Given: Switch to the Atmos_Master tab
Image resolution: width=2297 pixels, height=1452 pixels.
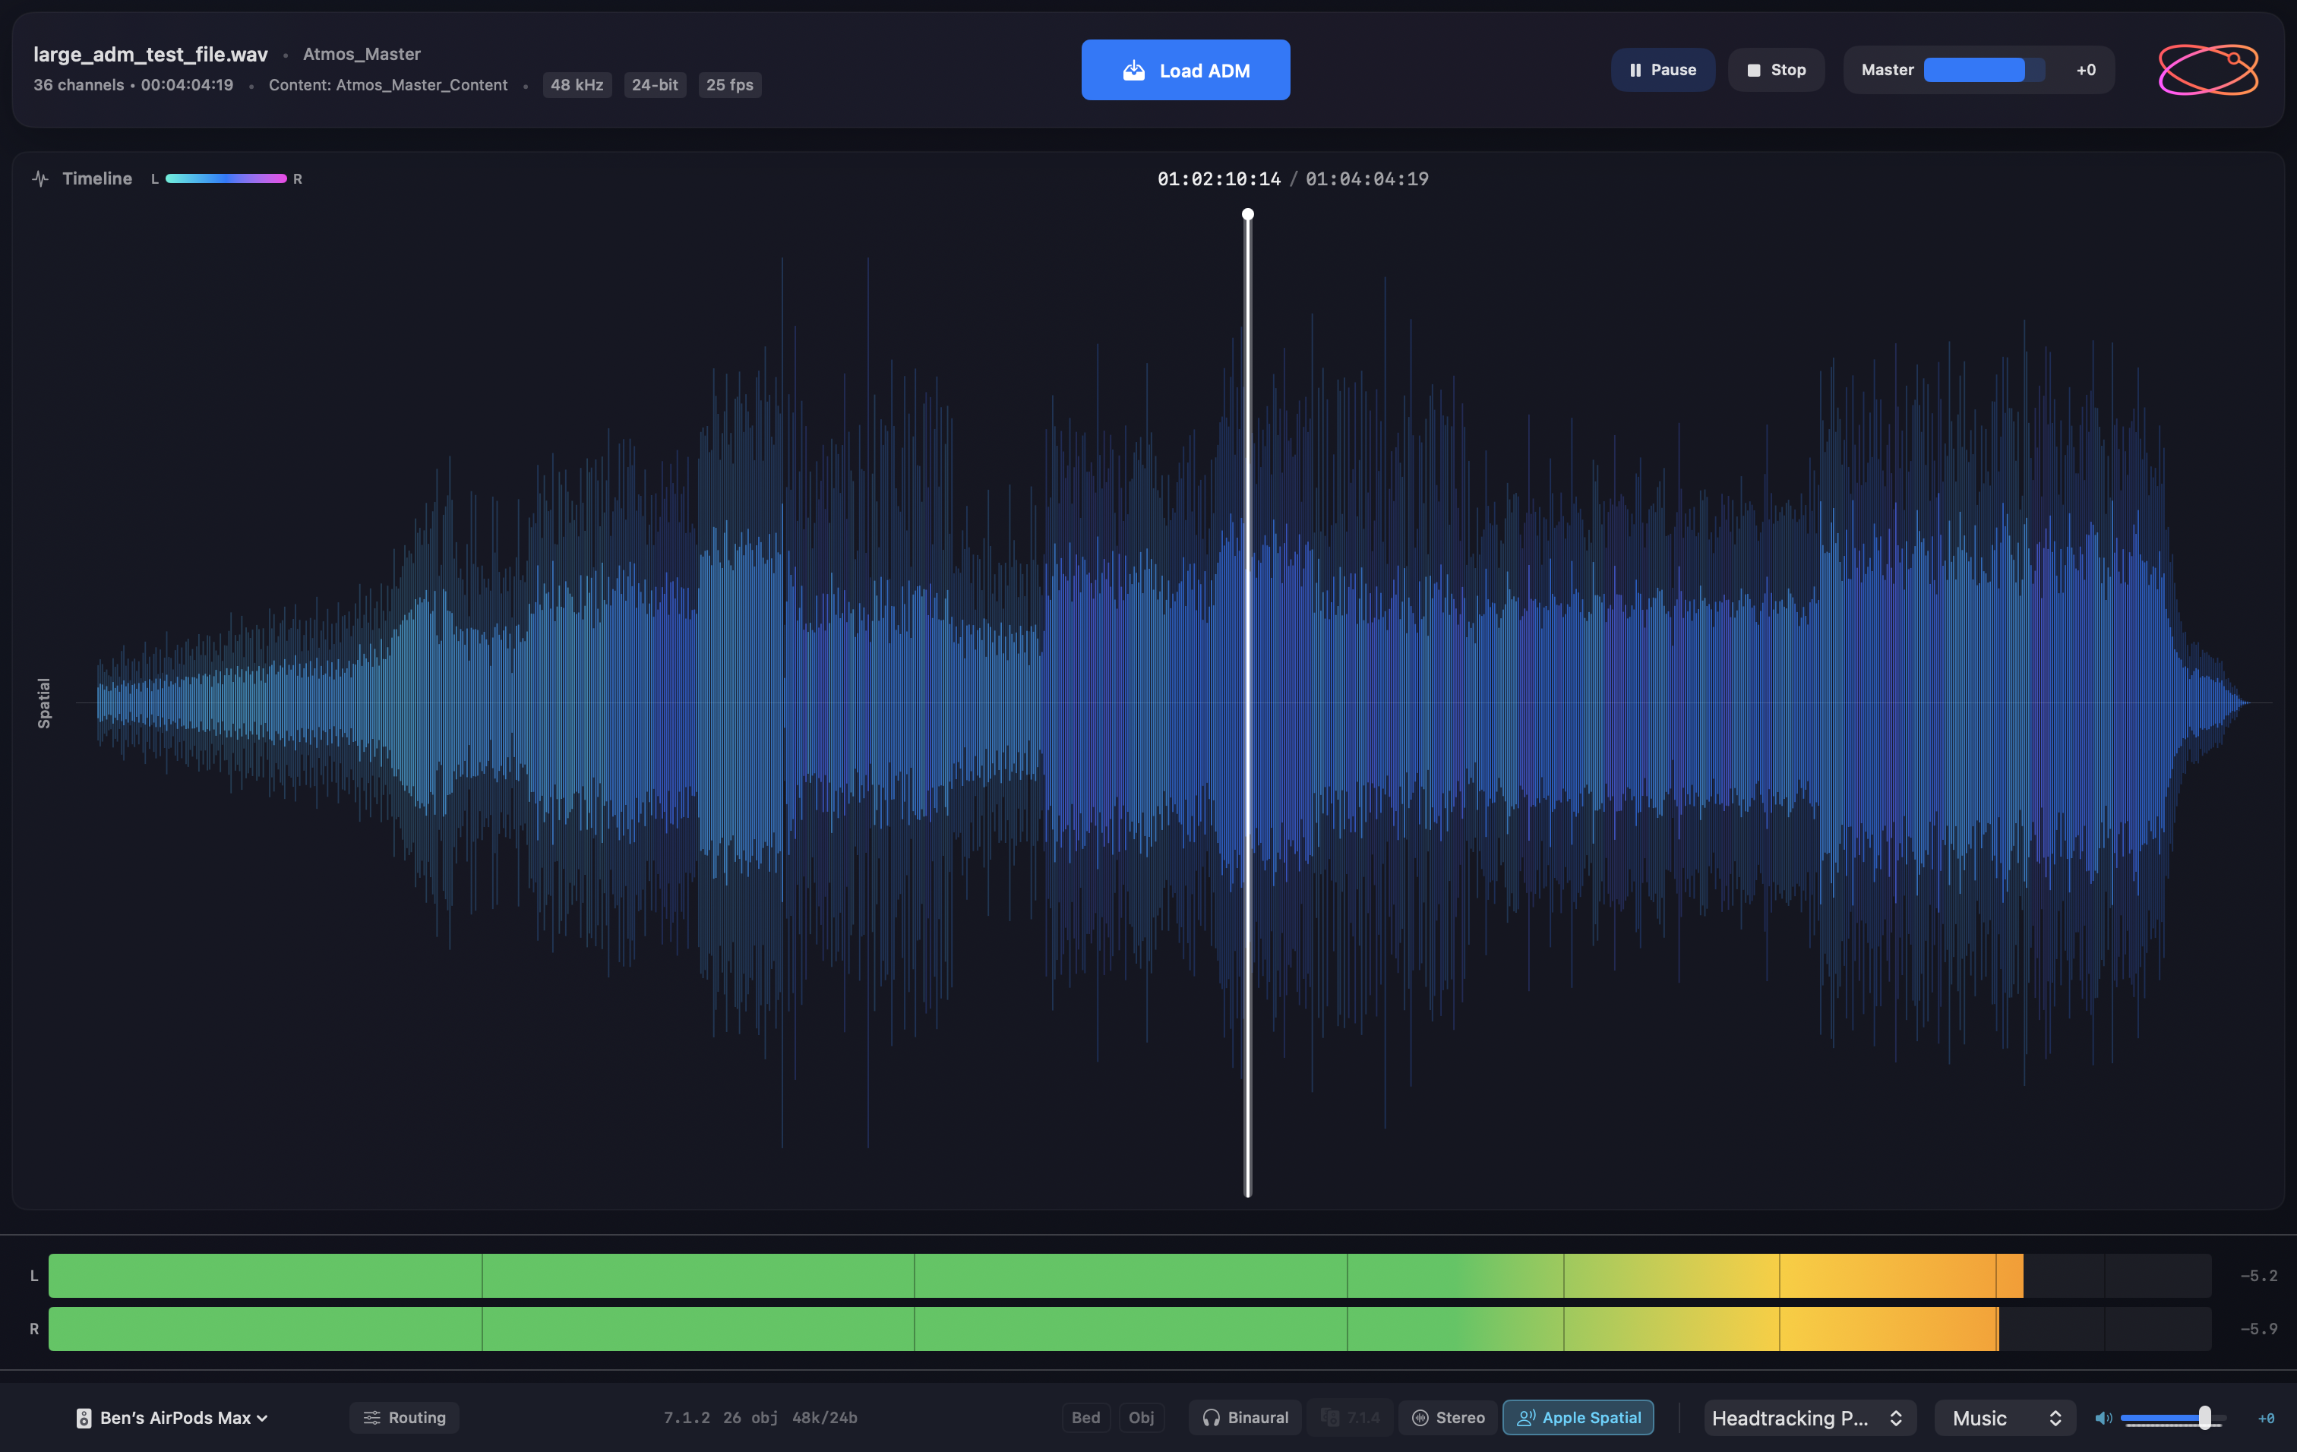Looking at the screenshot, I should [x=362, y=55].
